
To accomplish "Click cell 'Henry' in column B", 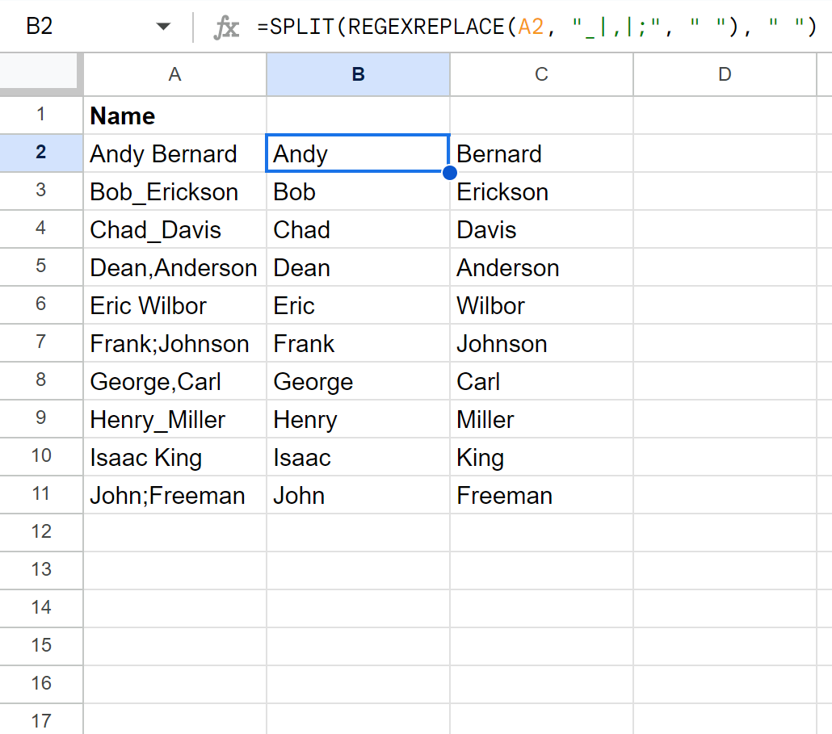I will [358, 419].
